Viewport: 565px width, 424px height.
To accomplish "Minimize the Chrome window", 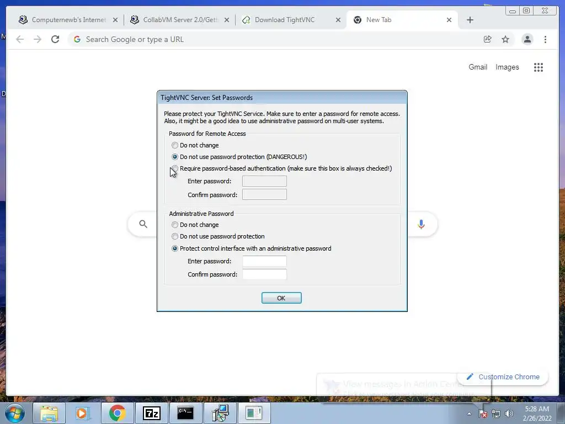I will coord(513,10).
